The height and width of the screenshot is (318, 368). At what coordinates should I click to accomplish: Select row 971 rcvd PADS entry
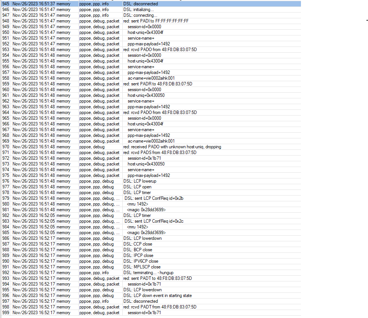point(151,153)
